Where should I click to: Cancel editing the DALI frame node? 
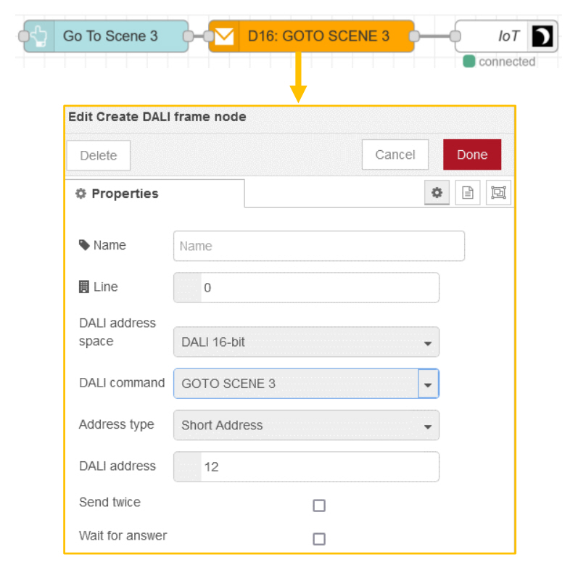(x=395, y=154)
